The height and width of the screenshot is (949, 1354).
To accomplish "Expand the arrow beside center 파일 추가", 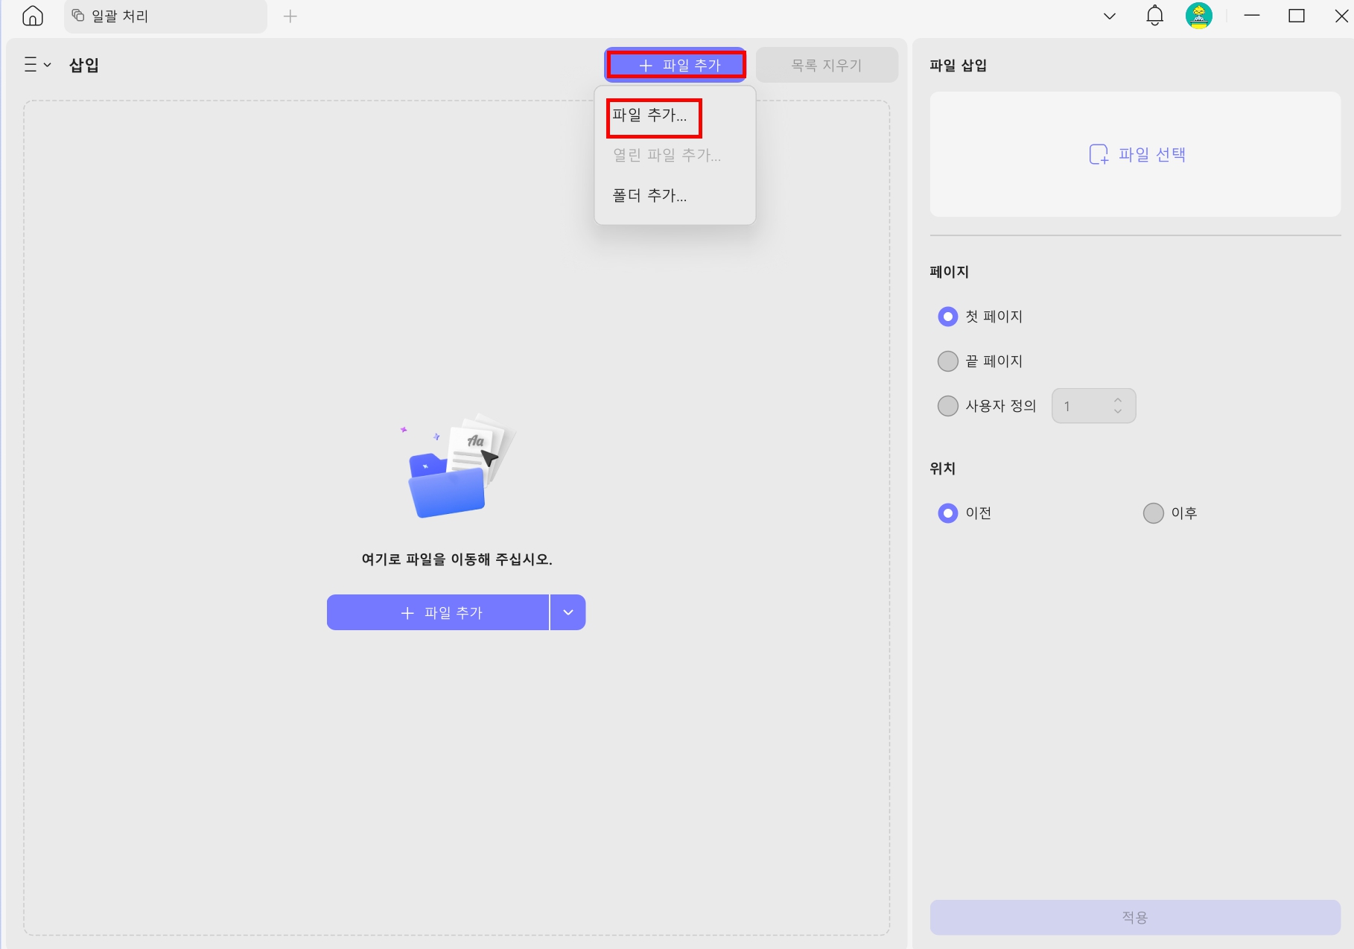I will [x=568, y=612].
